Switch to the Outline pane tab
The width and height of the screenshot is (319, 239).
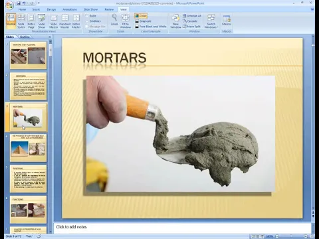pyautogui.click(x=25, y=37)
